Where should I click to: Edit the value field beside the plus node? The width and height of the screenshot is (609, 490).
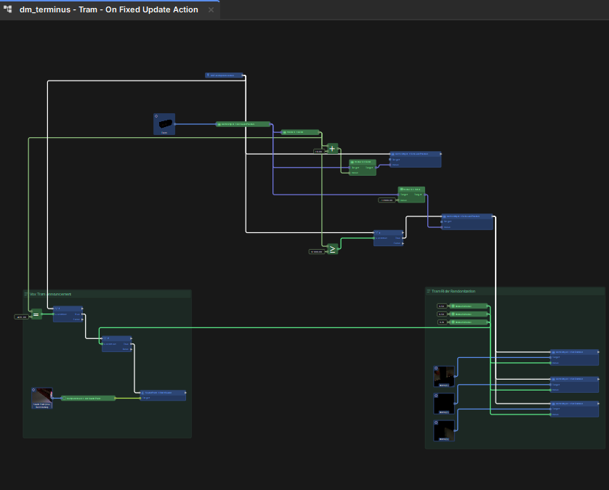[x=318, y=151]
